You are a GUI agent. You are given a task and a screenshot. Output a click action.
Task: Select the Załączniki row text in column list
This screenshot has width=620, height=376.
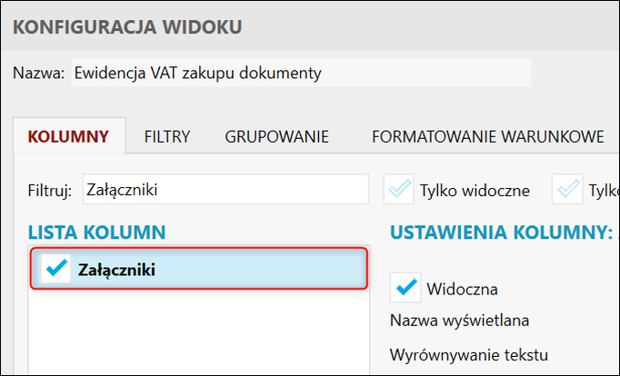coord(116,269)
